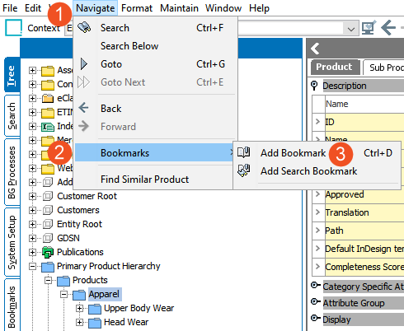Collapse the Primary Product Hierarchy node

[32, 266]
